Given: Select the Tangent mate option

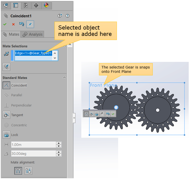Looking at the screenshot, I should tap(6, 115).
